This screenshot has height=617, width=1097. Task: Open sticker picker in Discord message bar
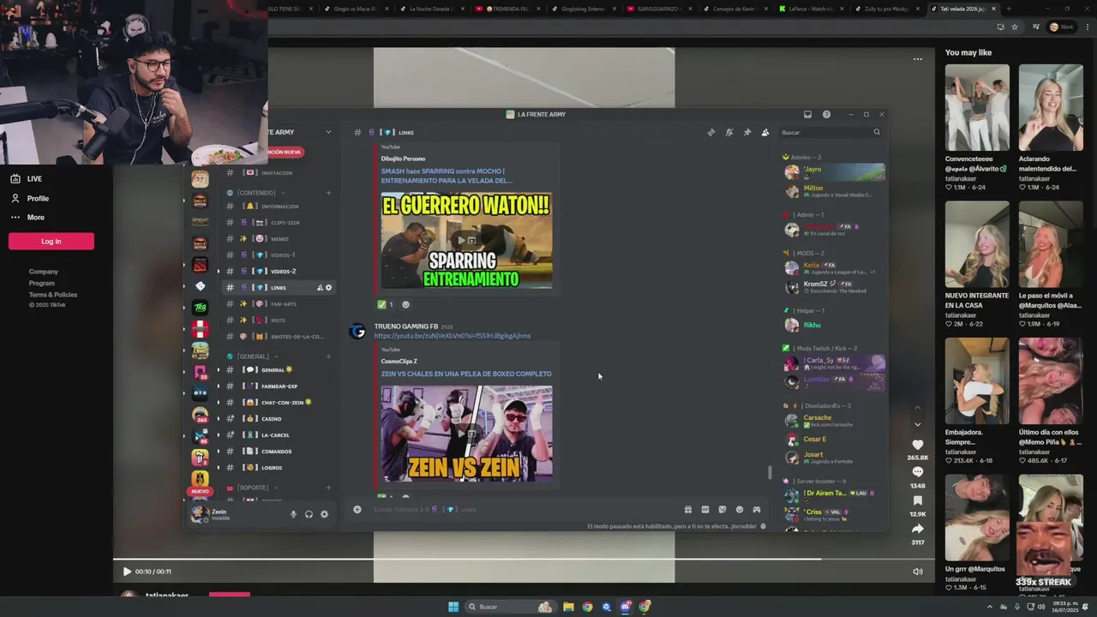(x=722, y=509)
